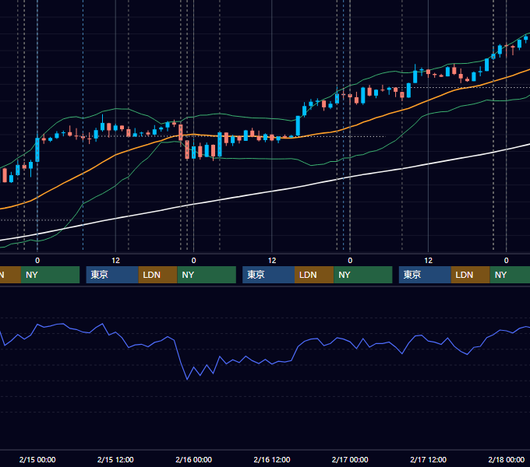Select the NY session bar covering 2/15 00:00
The width and height of the screenshot is (530, 467).
(50, 275)
